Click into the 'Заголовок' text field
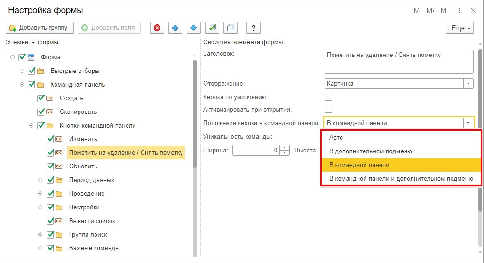 coord(398,62)
